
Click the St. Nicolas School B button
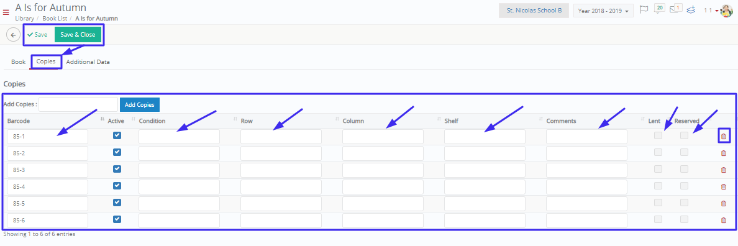(534, 11)
